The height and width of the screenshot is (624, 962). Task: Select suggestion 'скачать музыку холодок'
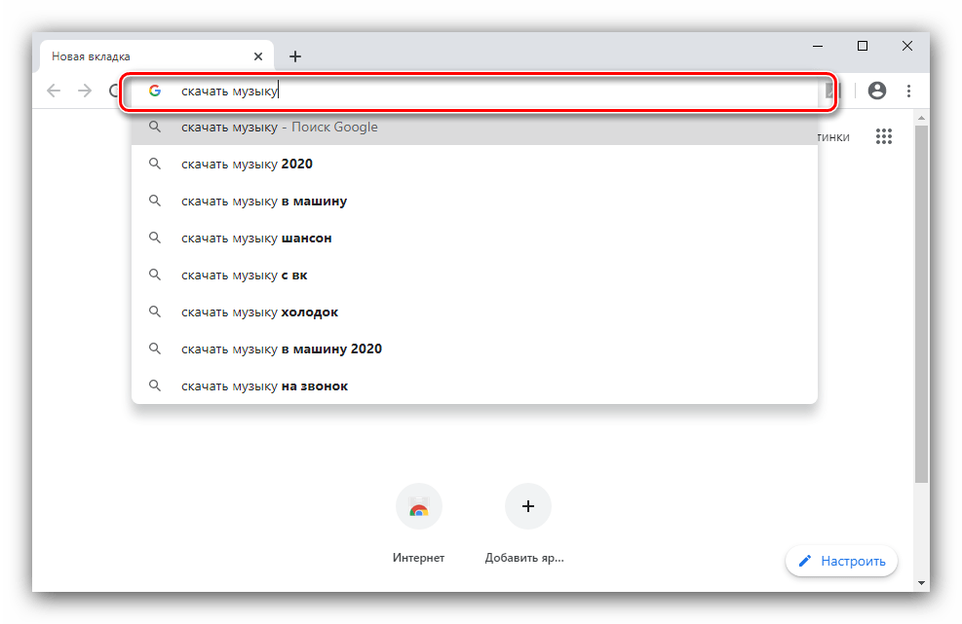475,312
